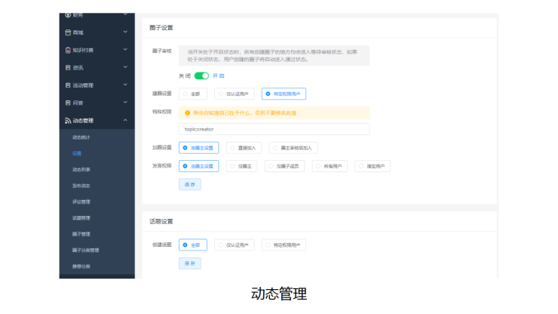Click the 知识付费 clipboard icon
558x314 pixels.
coord(68,51)
